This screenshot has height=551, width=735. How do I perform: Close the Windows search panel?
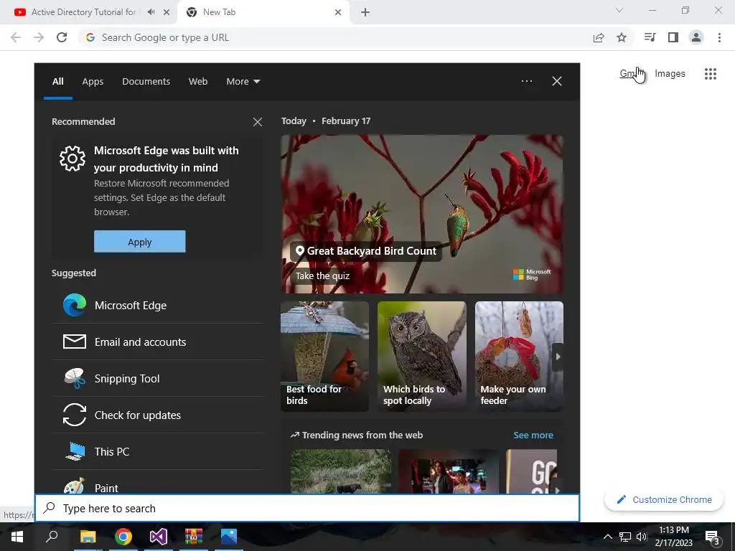557,81
